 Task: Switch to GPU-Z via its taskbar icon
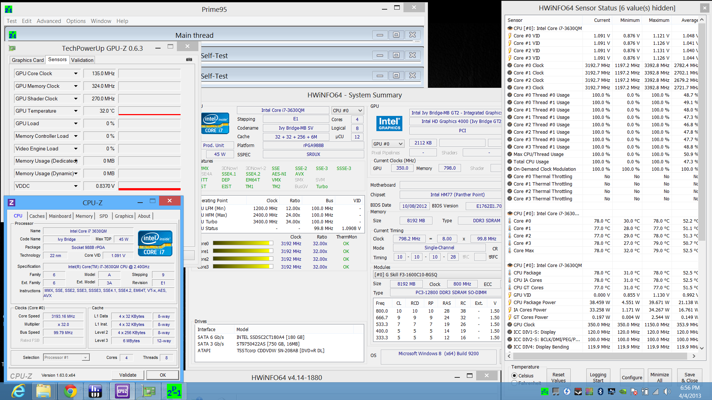point(149,391)
